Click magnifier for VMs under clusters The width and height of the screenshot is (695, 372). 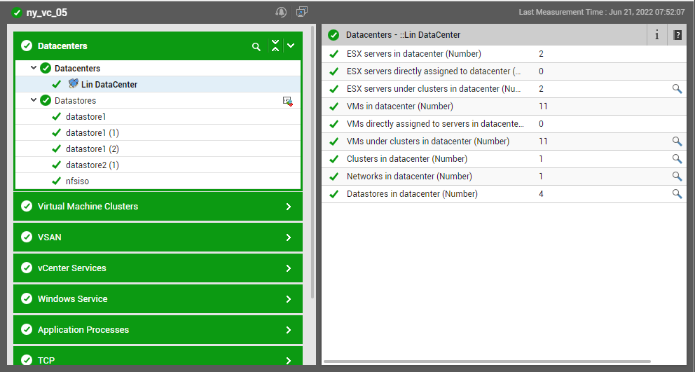click(677, 142)
